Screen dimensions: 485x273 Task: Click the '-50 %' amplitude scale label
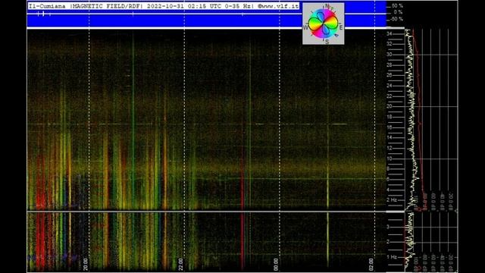396,19
